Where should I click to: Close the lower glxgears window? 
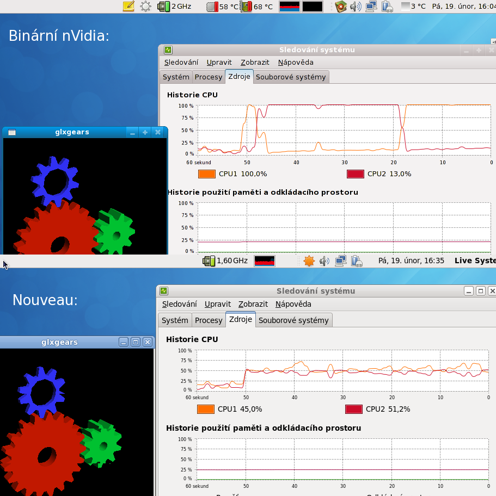coord(148,342)
